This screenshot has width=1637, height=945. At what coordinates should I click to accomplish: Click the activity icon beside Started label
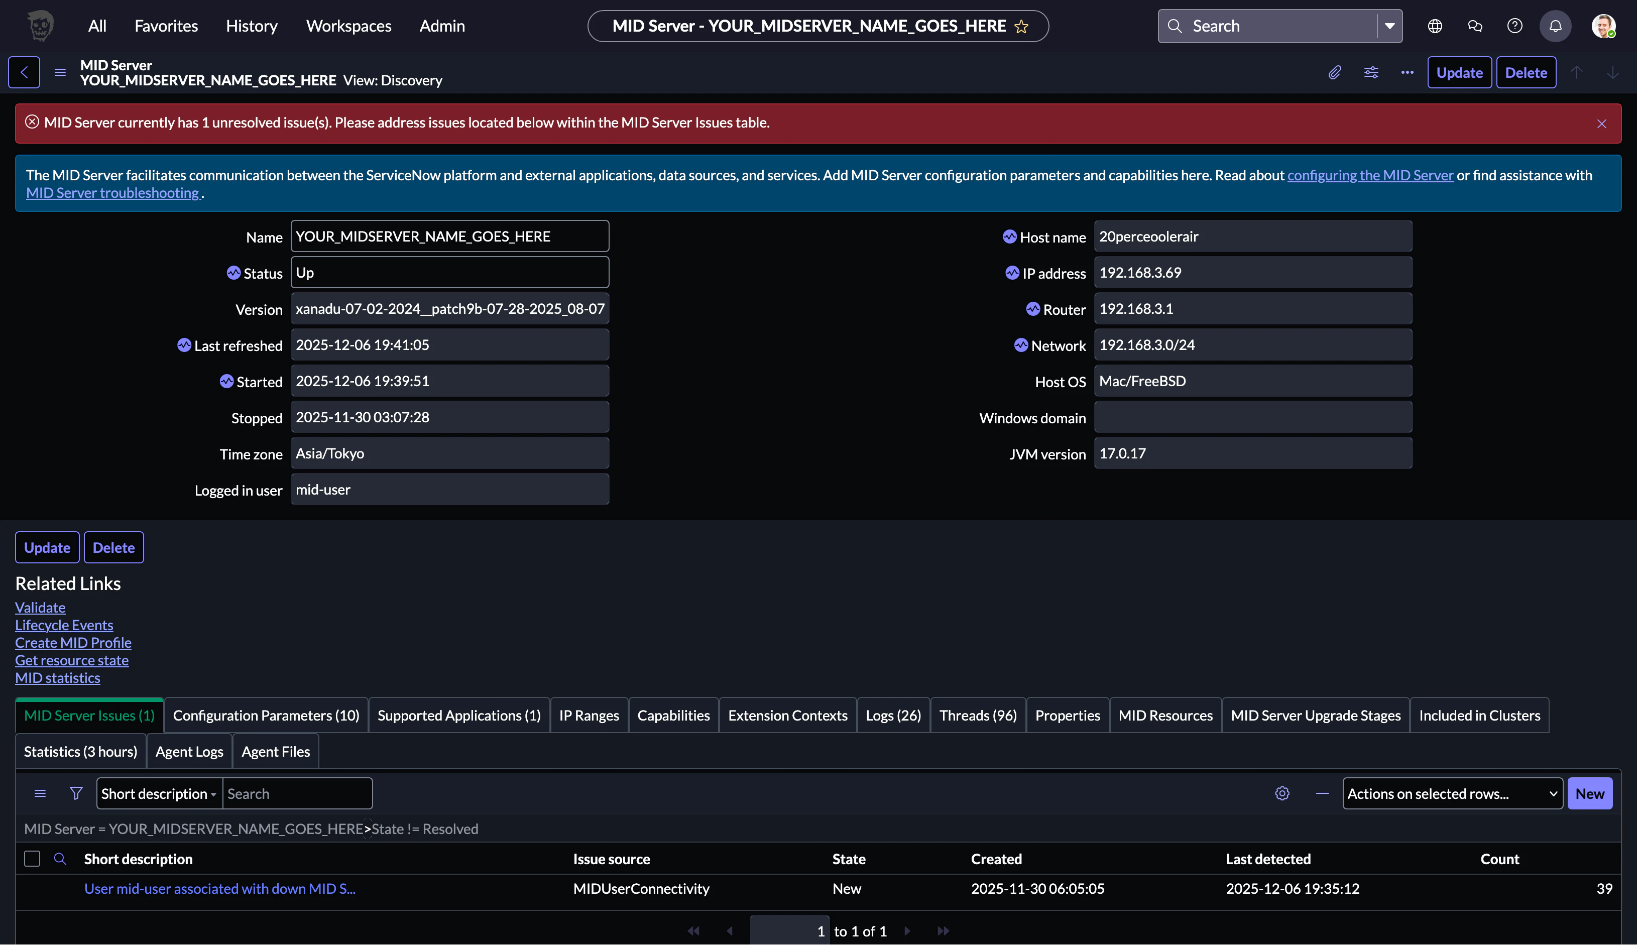coord(226,381)
